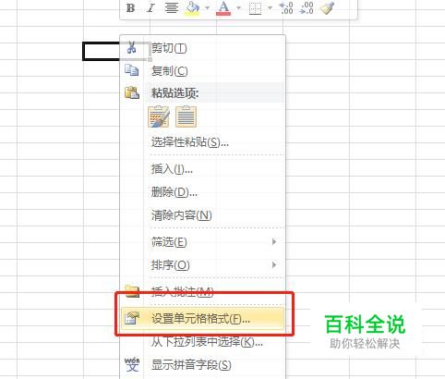
Task: Click decrease decimal icon
Action: click(307, 7)
